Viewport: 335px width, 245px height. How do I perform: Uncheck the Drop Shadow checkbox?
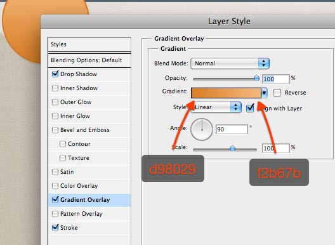[55, 74]
